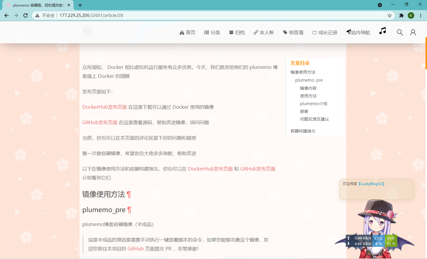Screen dimensions: 427x259
Task: Go to 首页 home menu
Action: click(187, 32)
